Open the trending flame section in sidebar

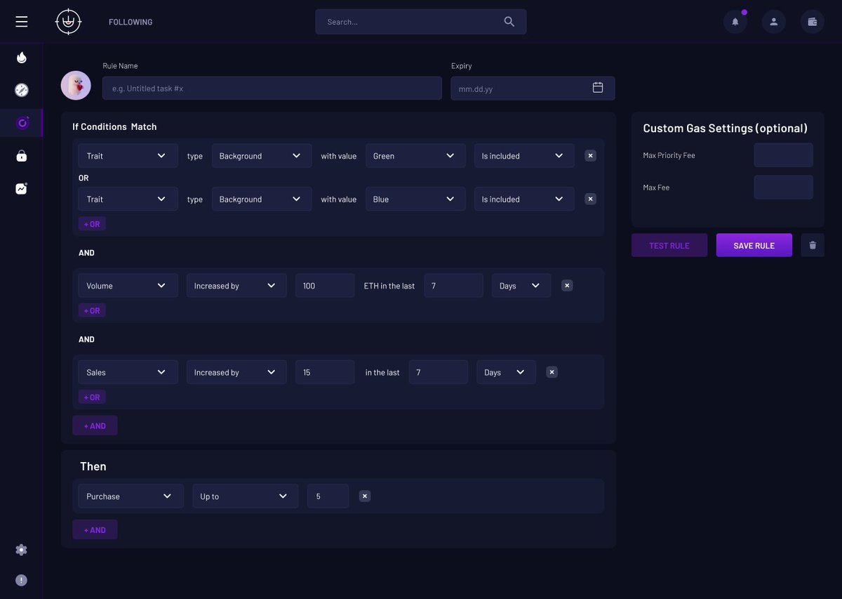(21, 58)
